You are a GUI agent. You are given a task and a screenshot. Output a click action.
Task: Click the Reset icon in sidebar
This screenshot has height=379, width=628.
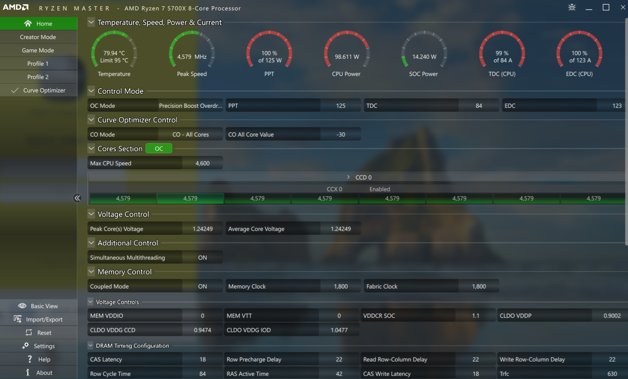(x=29, y=333)
